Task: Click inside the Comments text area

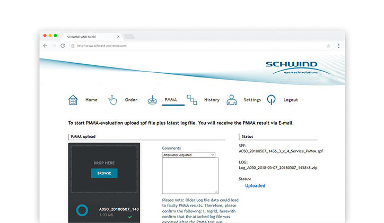Action: [190, 175]
